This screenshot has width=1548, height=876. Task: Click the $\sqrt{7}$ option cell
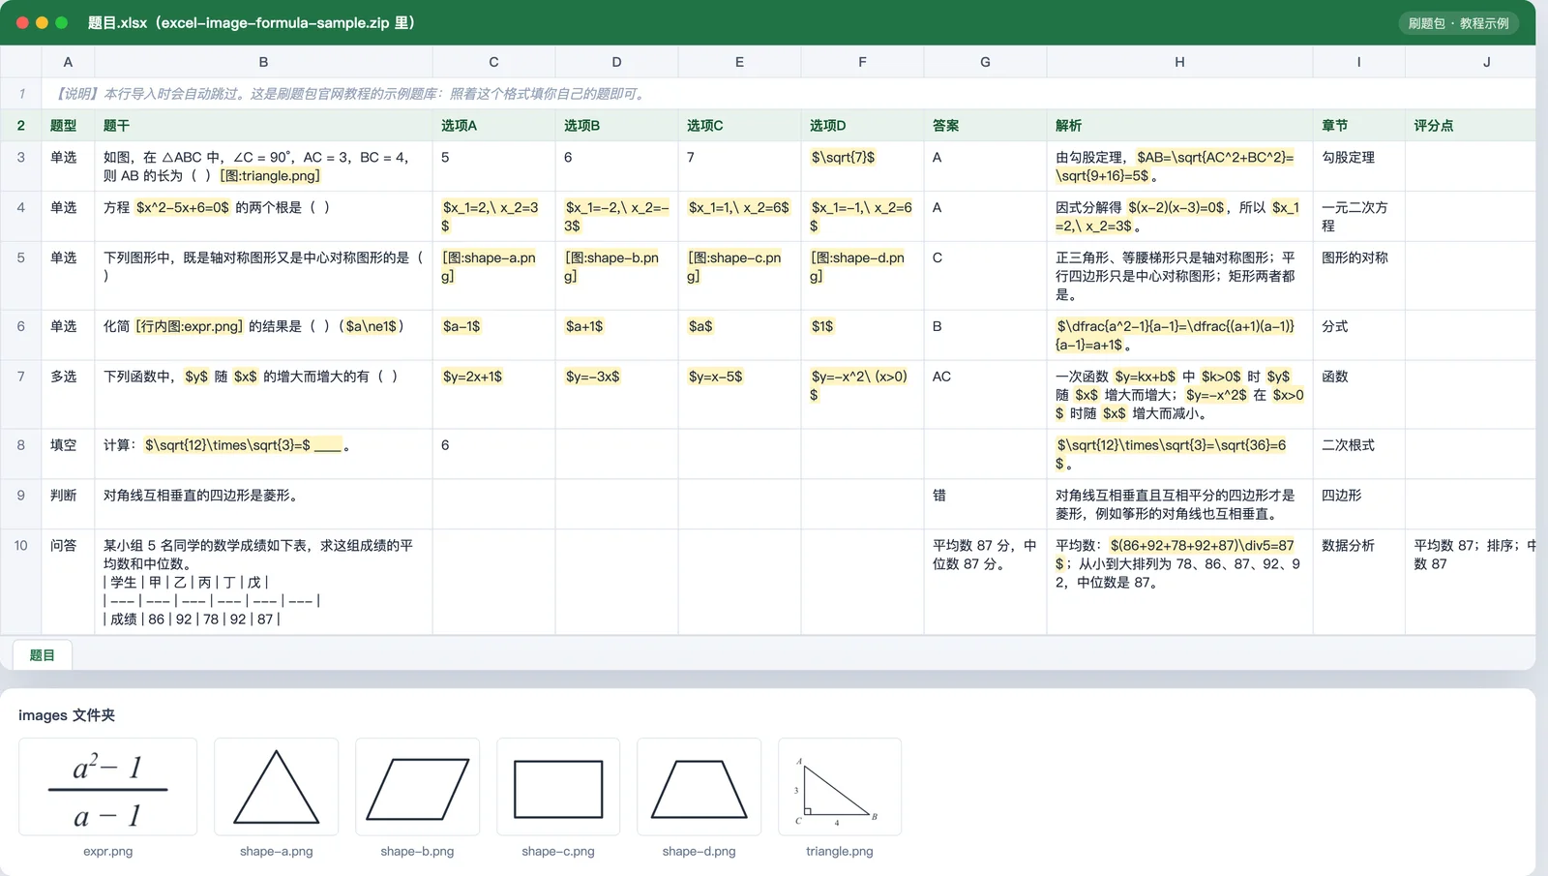[862, 166]
